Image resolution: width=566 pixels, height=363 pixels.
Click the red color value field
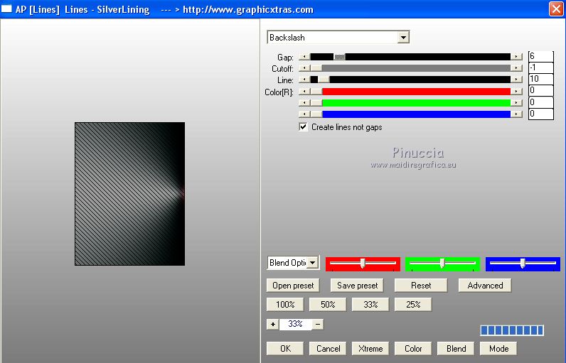point(540,90)
